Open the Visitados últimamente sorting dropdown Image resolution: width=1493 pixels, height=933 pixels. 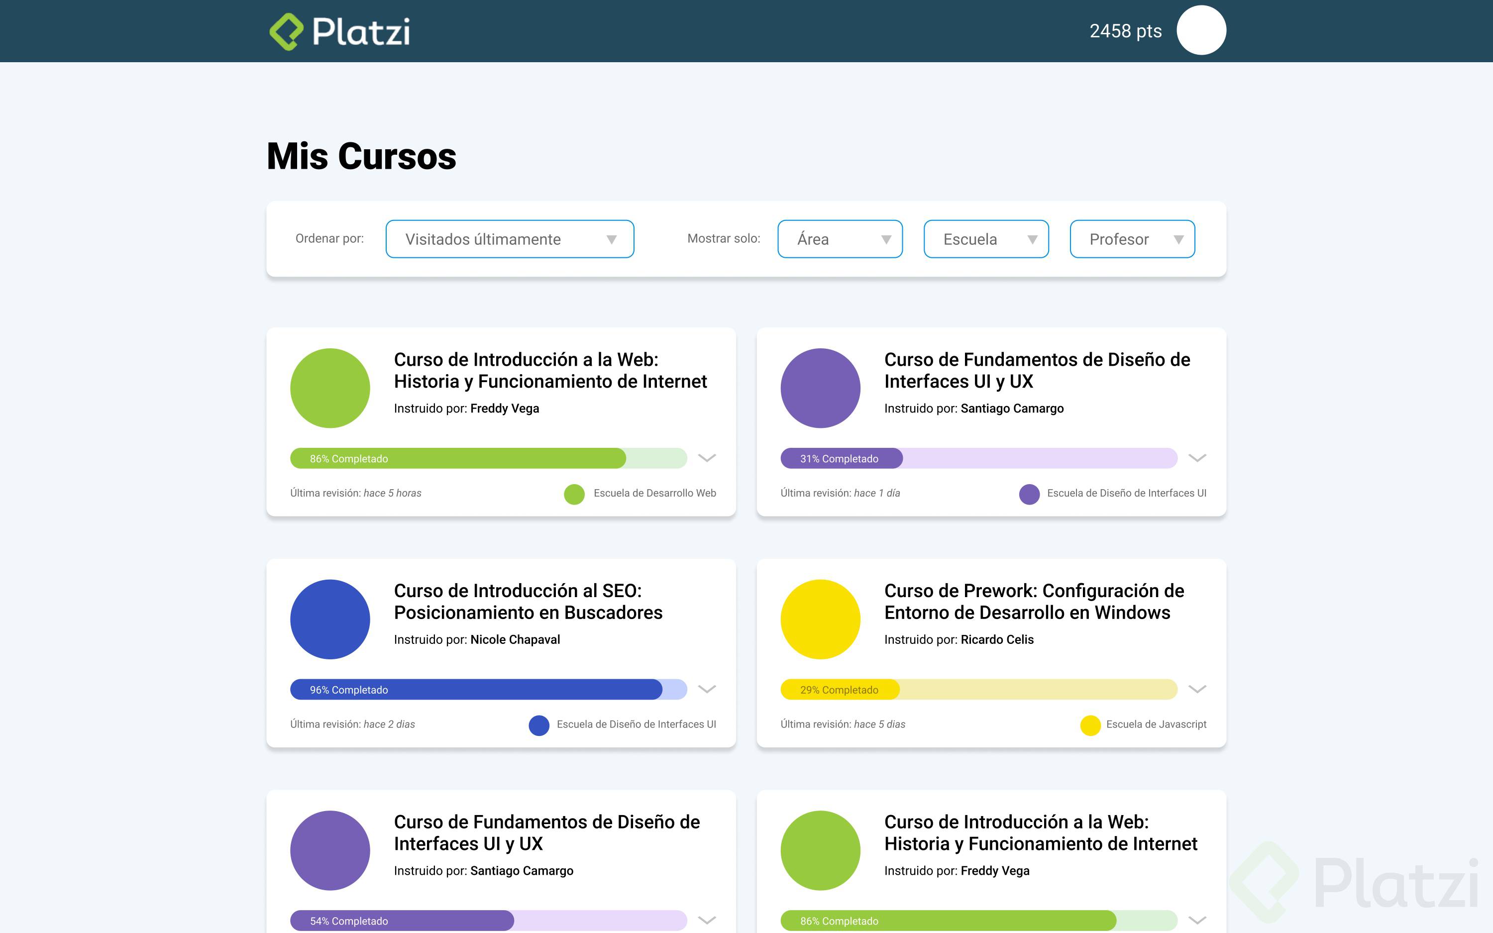coord(510,239)
